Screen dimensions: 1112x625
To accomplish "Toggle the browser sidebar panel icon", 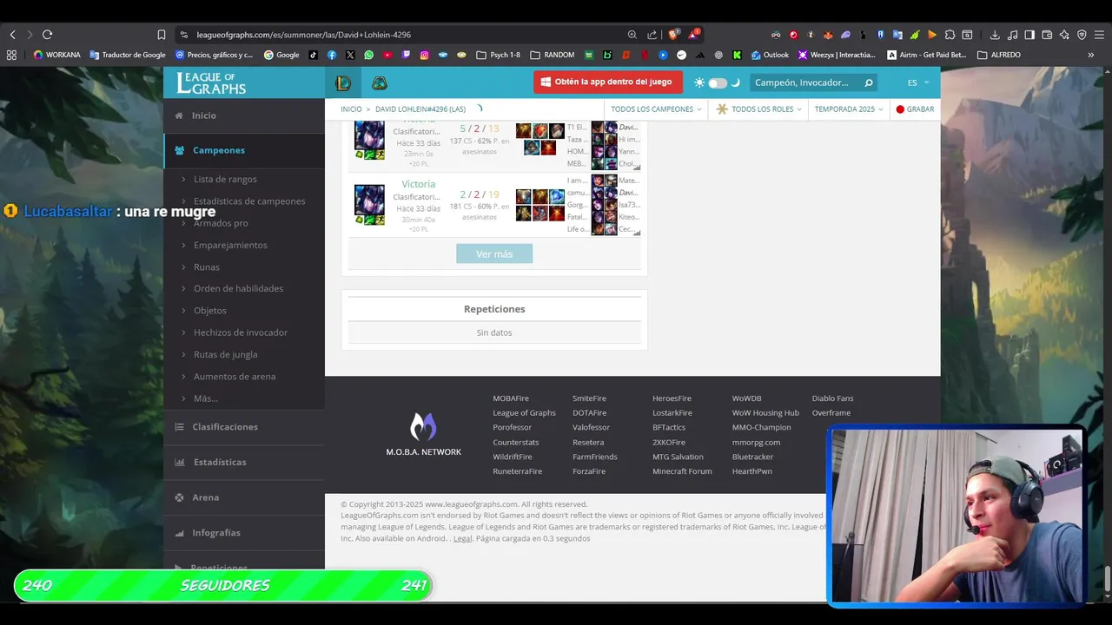I will tap(1029, 35).
